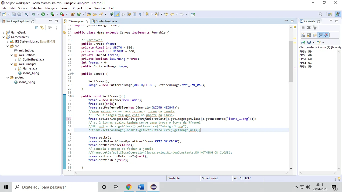The width and height of the screenshot is (342, 192).
Task: Open Package Explorer View Menu dots
Action: tap(56, 28)
